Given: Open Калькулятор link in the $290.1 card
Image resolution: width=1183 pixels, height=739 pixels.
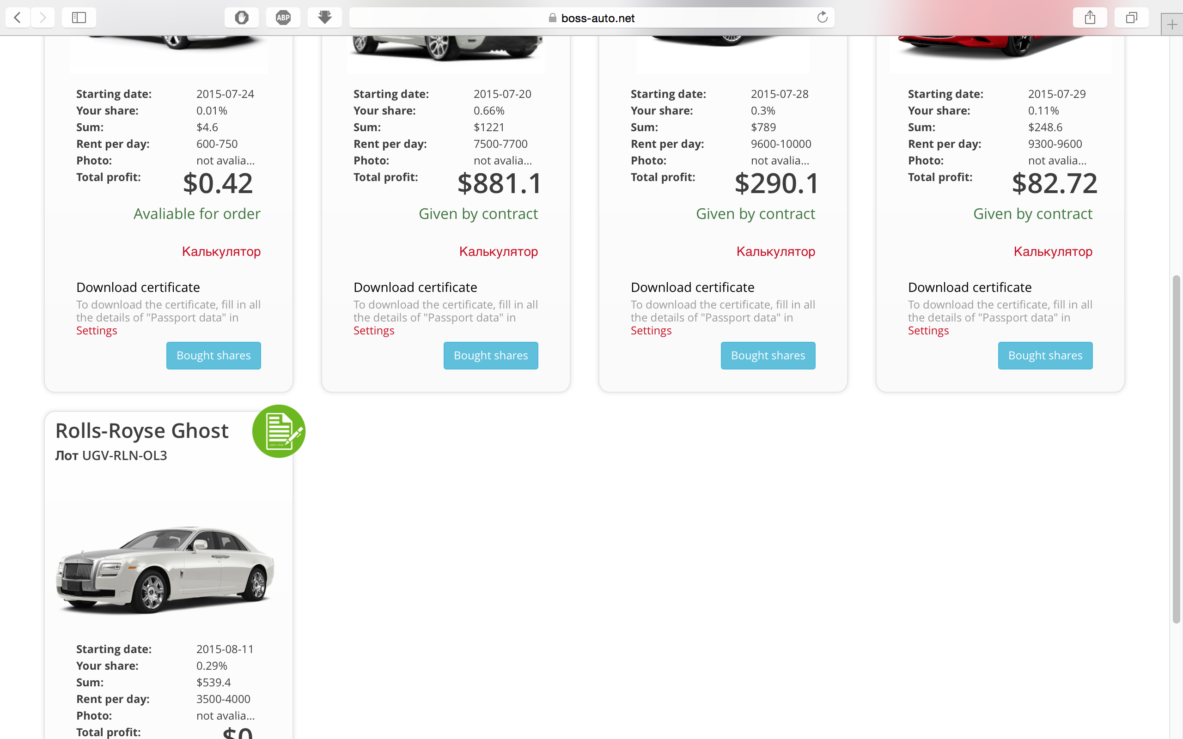Looking at the screenshot, I should click(775, 251).
